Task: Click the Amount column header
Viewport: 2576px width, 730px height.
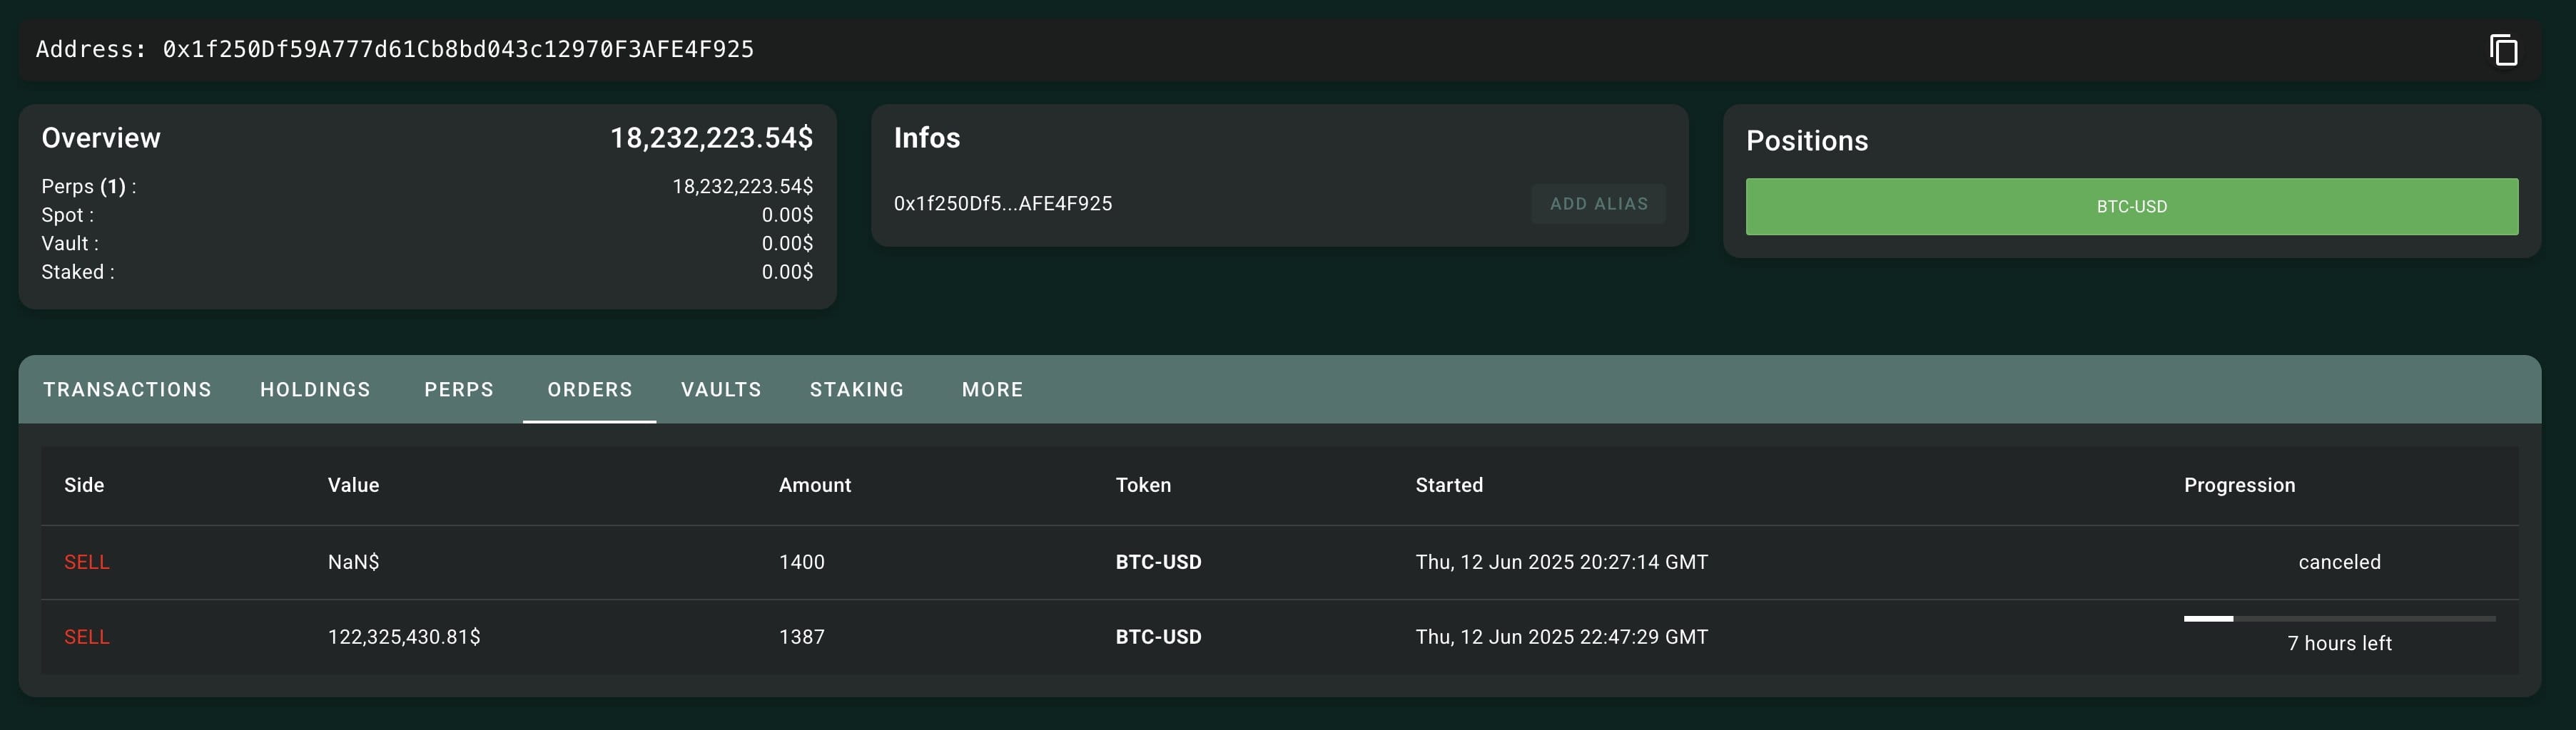Action: (x=815, y=485)
